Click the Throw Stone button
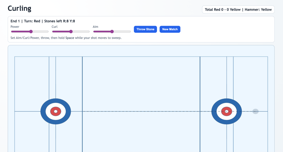 [145, 29]
